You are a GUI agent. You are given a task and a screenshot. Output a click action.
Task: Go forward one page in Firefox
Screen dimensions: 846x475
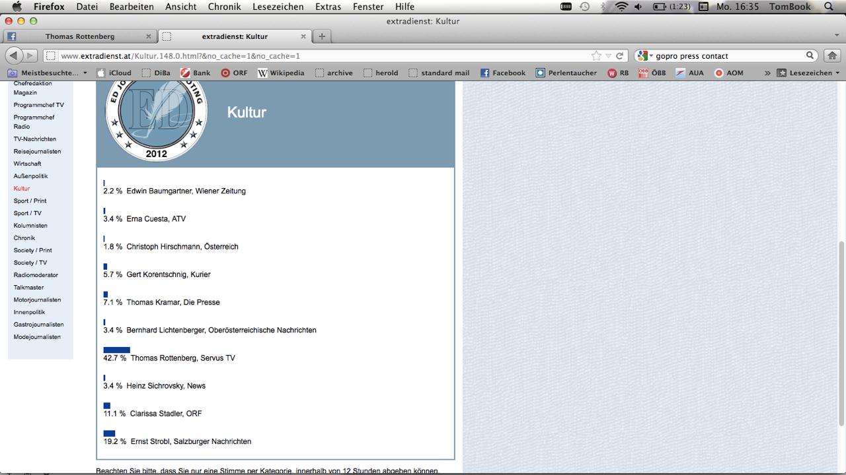(x=30, y=55)
